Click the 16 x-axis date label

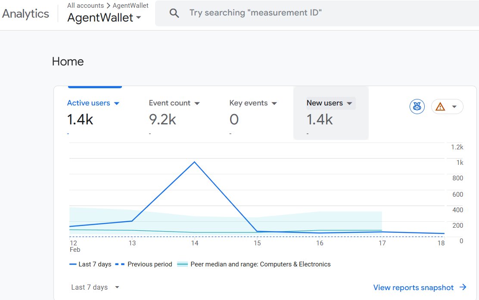click(x=320, y=243)
